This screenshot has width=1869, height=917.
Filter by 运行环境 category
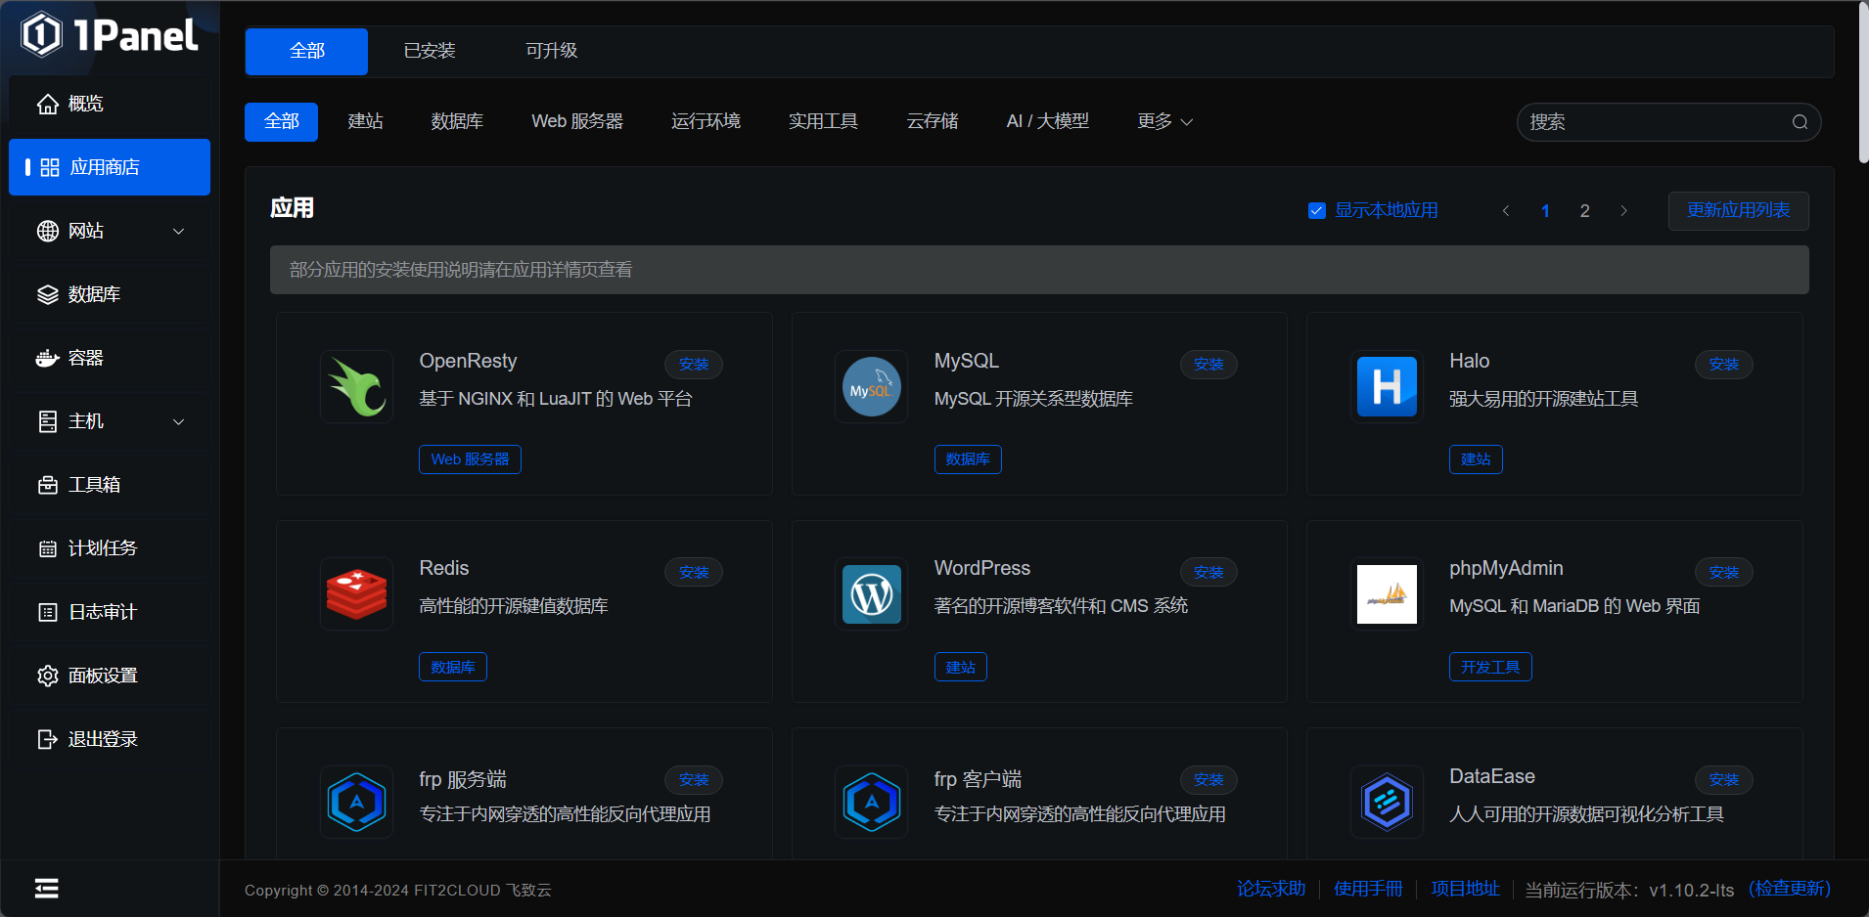click(706, 121)
